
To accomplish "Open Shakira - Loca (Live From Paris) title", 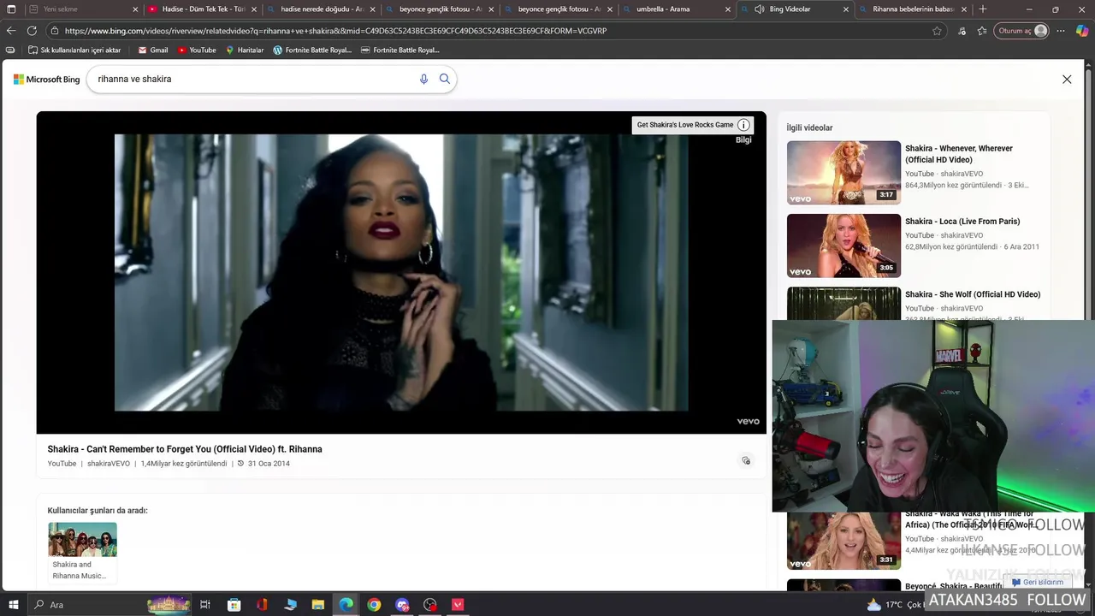I will tap(962, 222).
